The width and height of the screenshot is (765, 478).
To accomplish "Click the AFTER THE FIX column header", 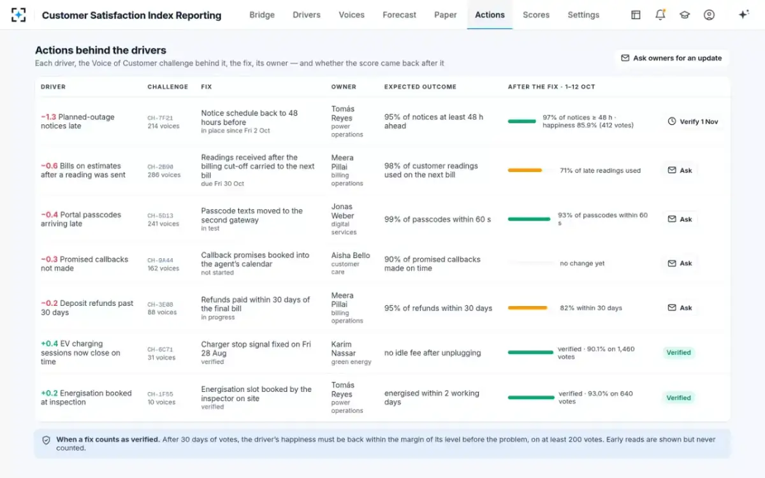I will click(x=551, y=87).
